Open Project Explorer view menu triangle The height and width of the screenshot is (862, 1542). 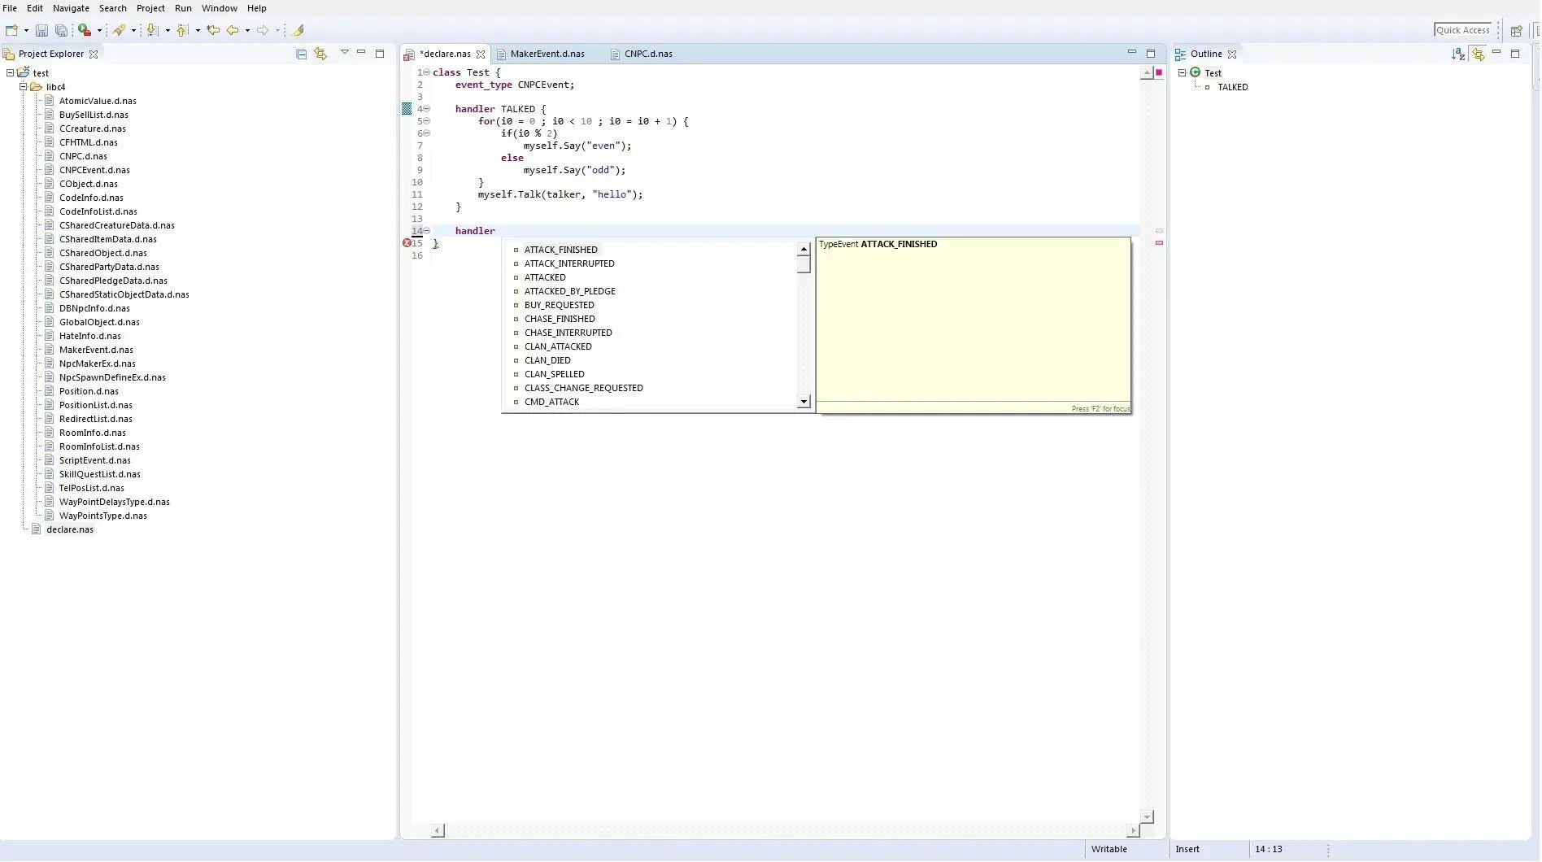(344, 52)
